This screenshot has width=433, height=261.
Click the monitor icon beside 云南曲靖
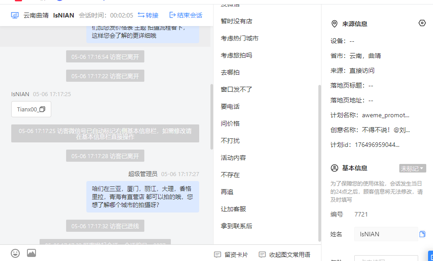(x=15, y=15)
